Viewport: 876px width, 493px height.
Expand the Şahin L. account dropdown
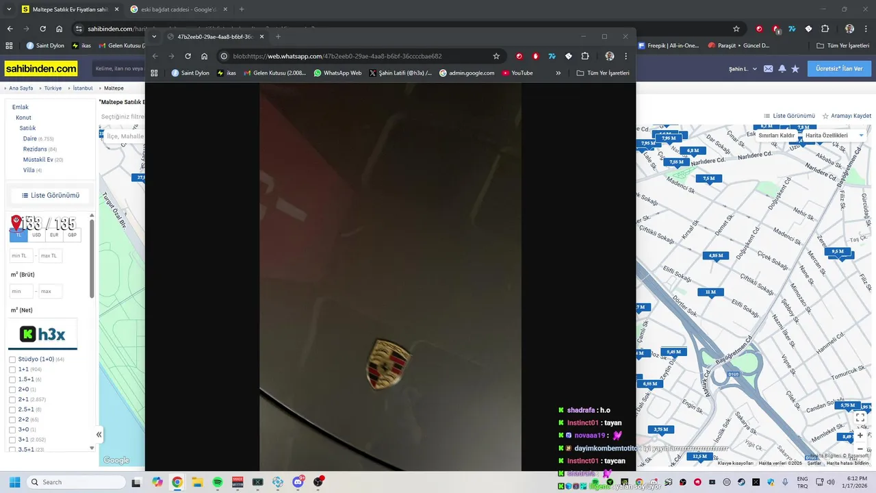(743, 68)
